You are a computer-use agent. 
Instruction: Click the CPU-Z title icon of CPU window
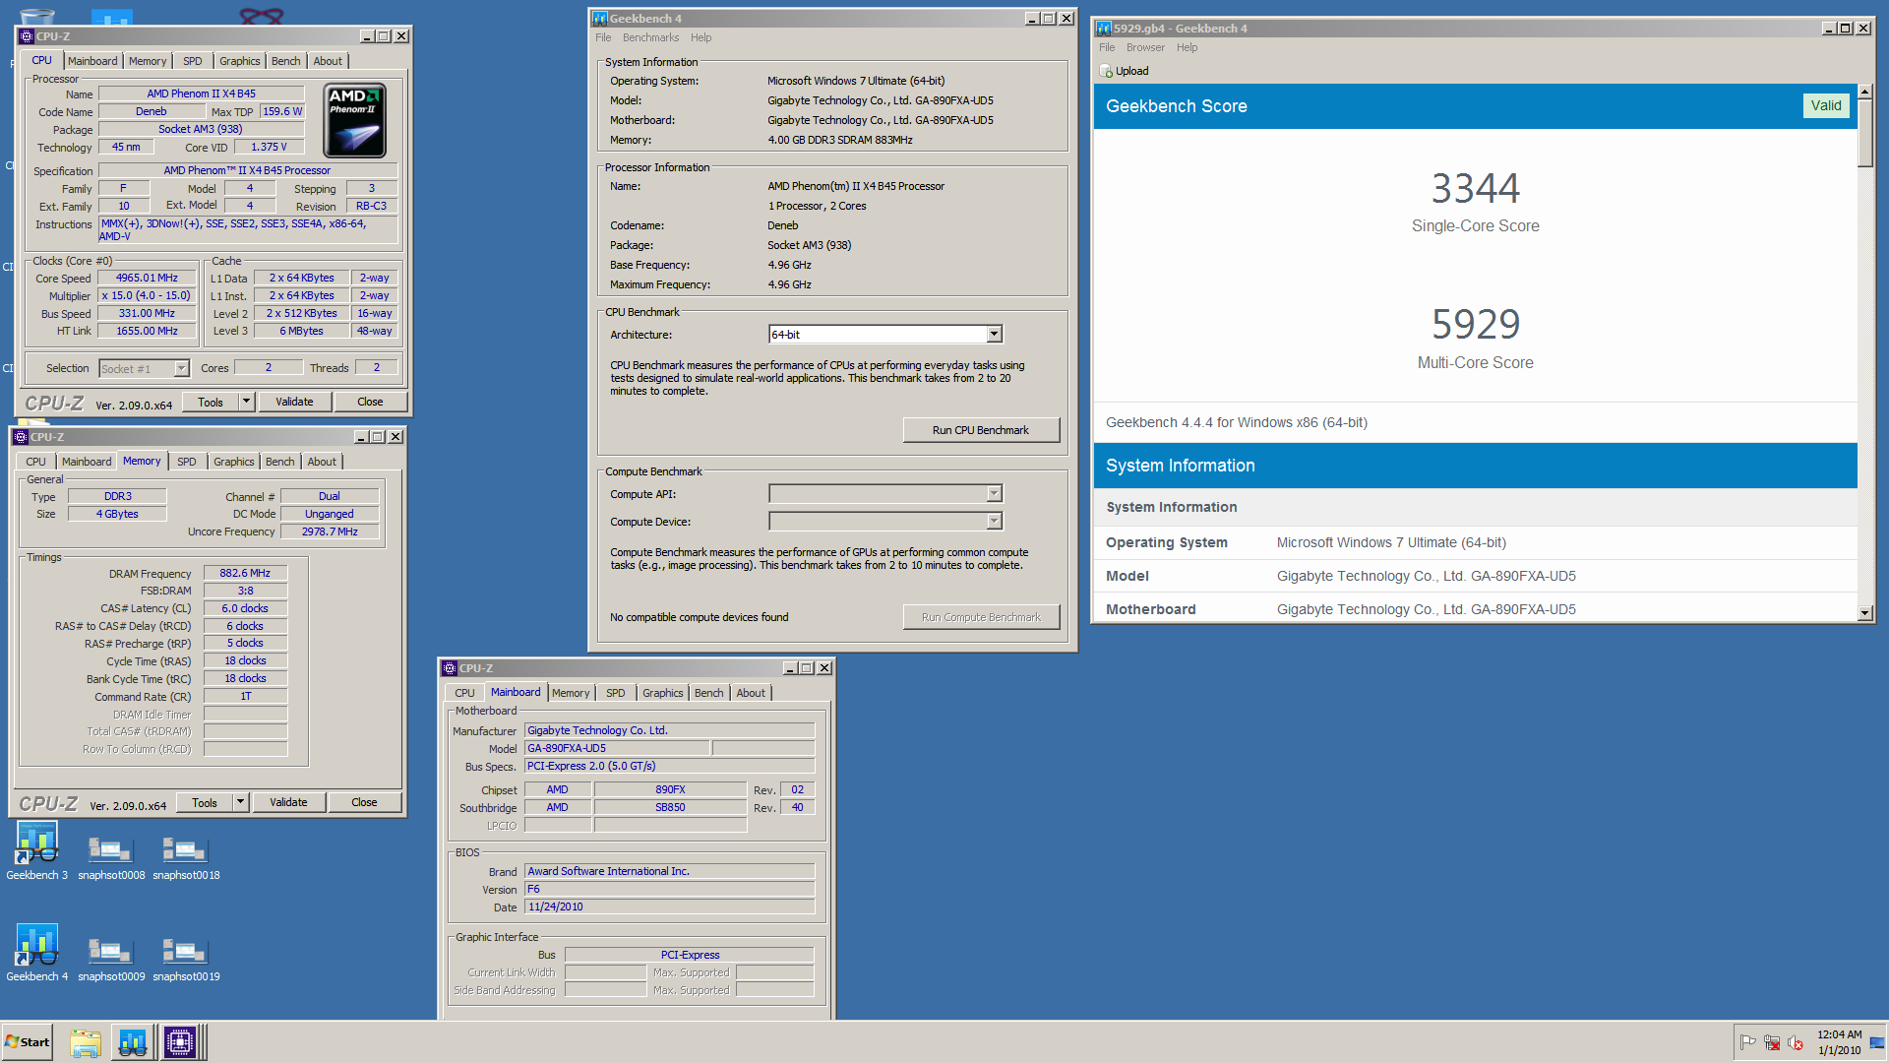27,36
